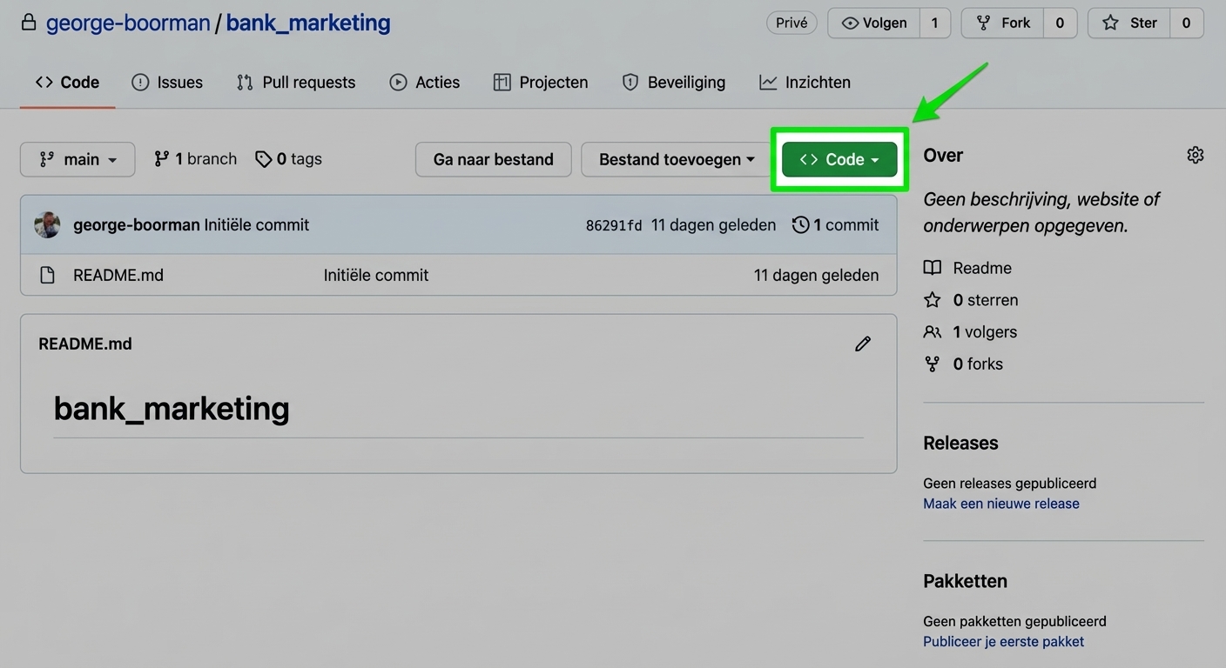The height and width of the screenshot is (668, 1226).
Task: Expand the Bestand toevoegen dropdown
Action: click(677, 159)
